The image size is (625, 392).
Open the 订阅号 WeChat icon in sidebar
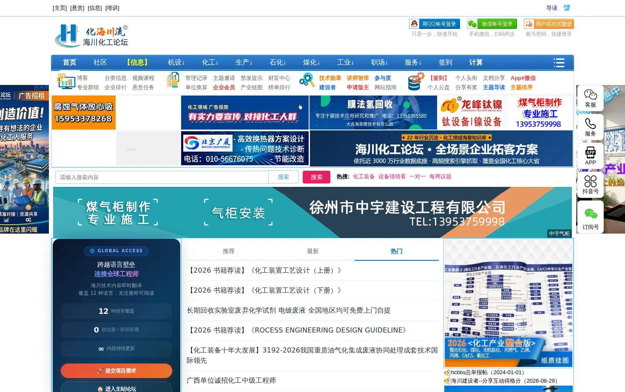pyautogui.click(x=591, y=217)
